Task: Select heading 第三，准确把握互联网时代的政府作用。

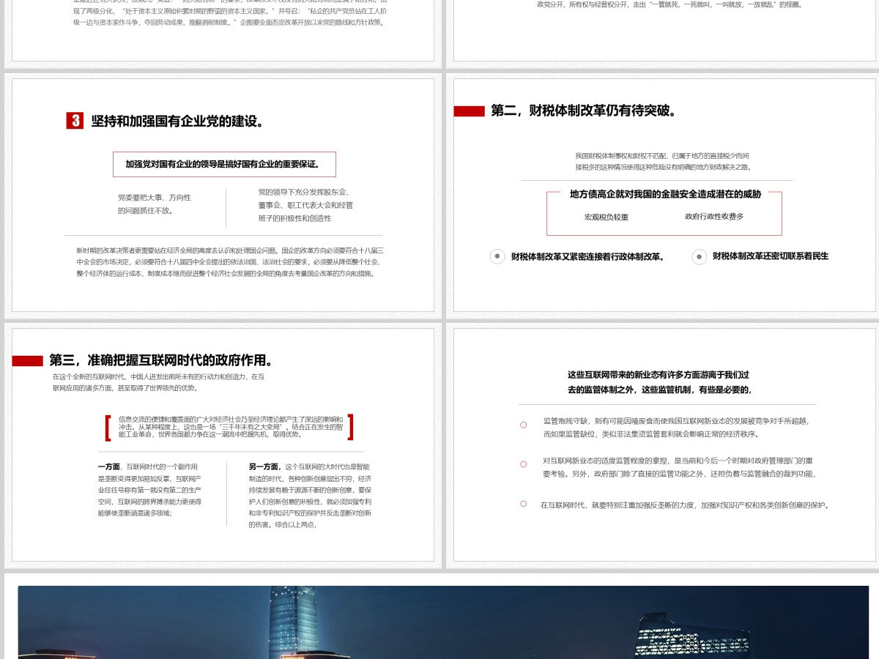Action: (162, 360)
